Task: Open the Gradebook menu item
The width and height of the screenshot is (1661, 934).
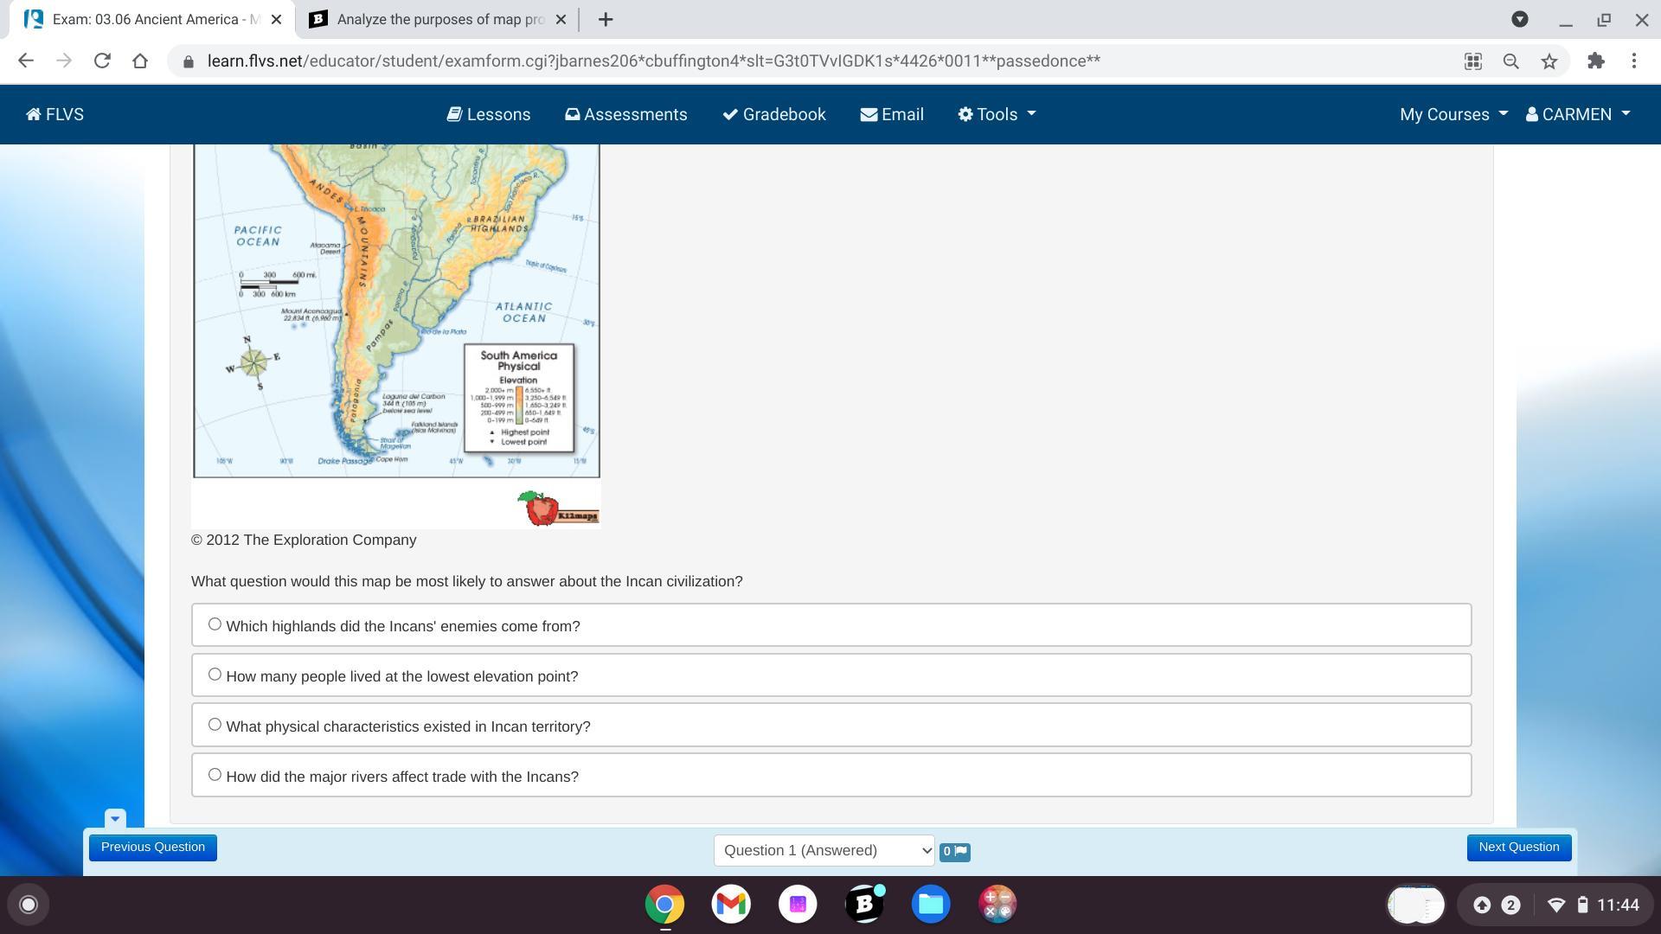Action: (774, 115)
